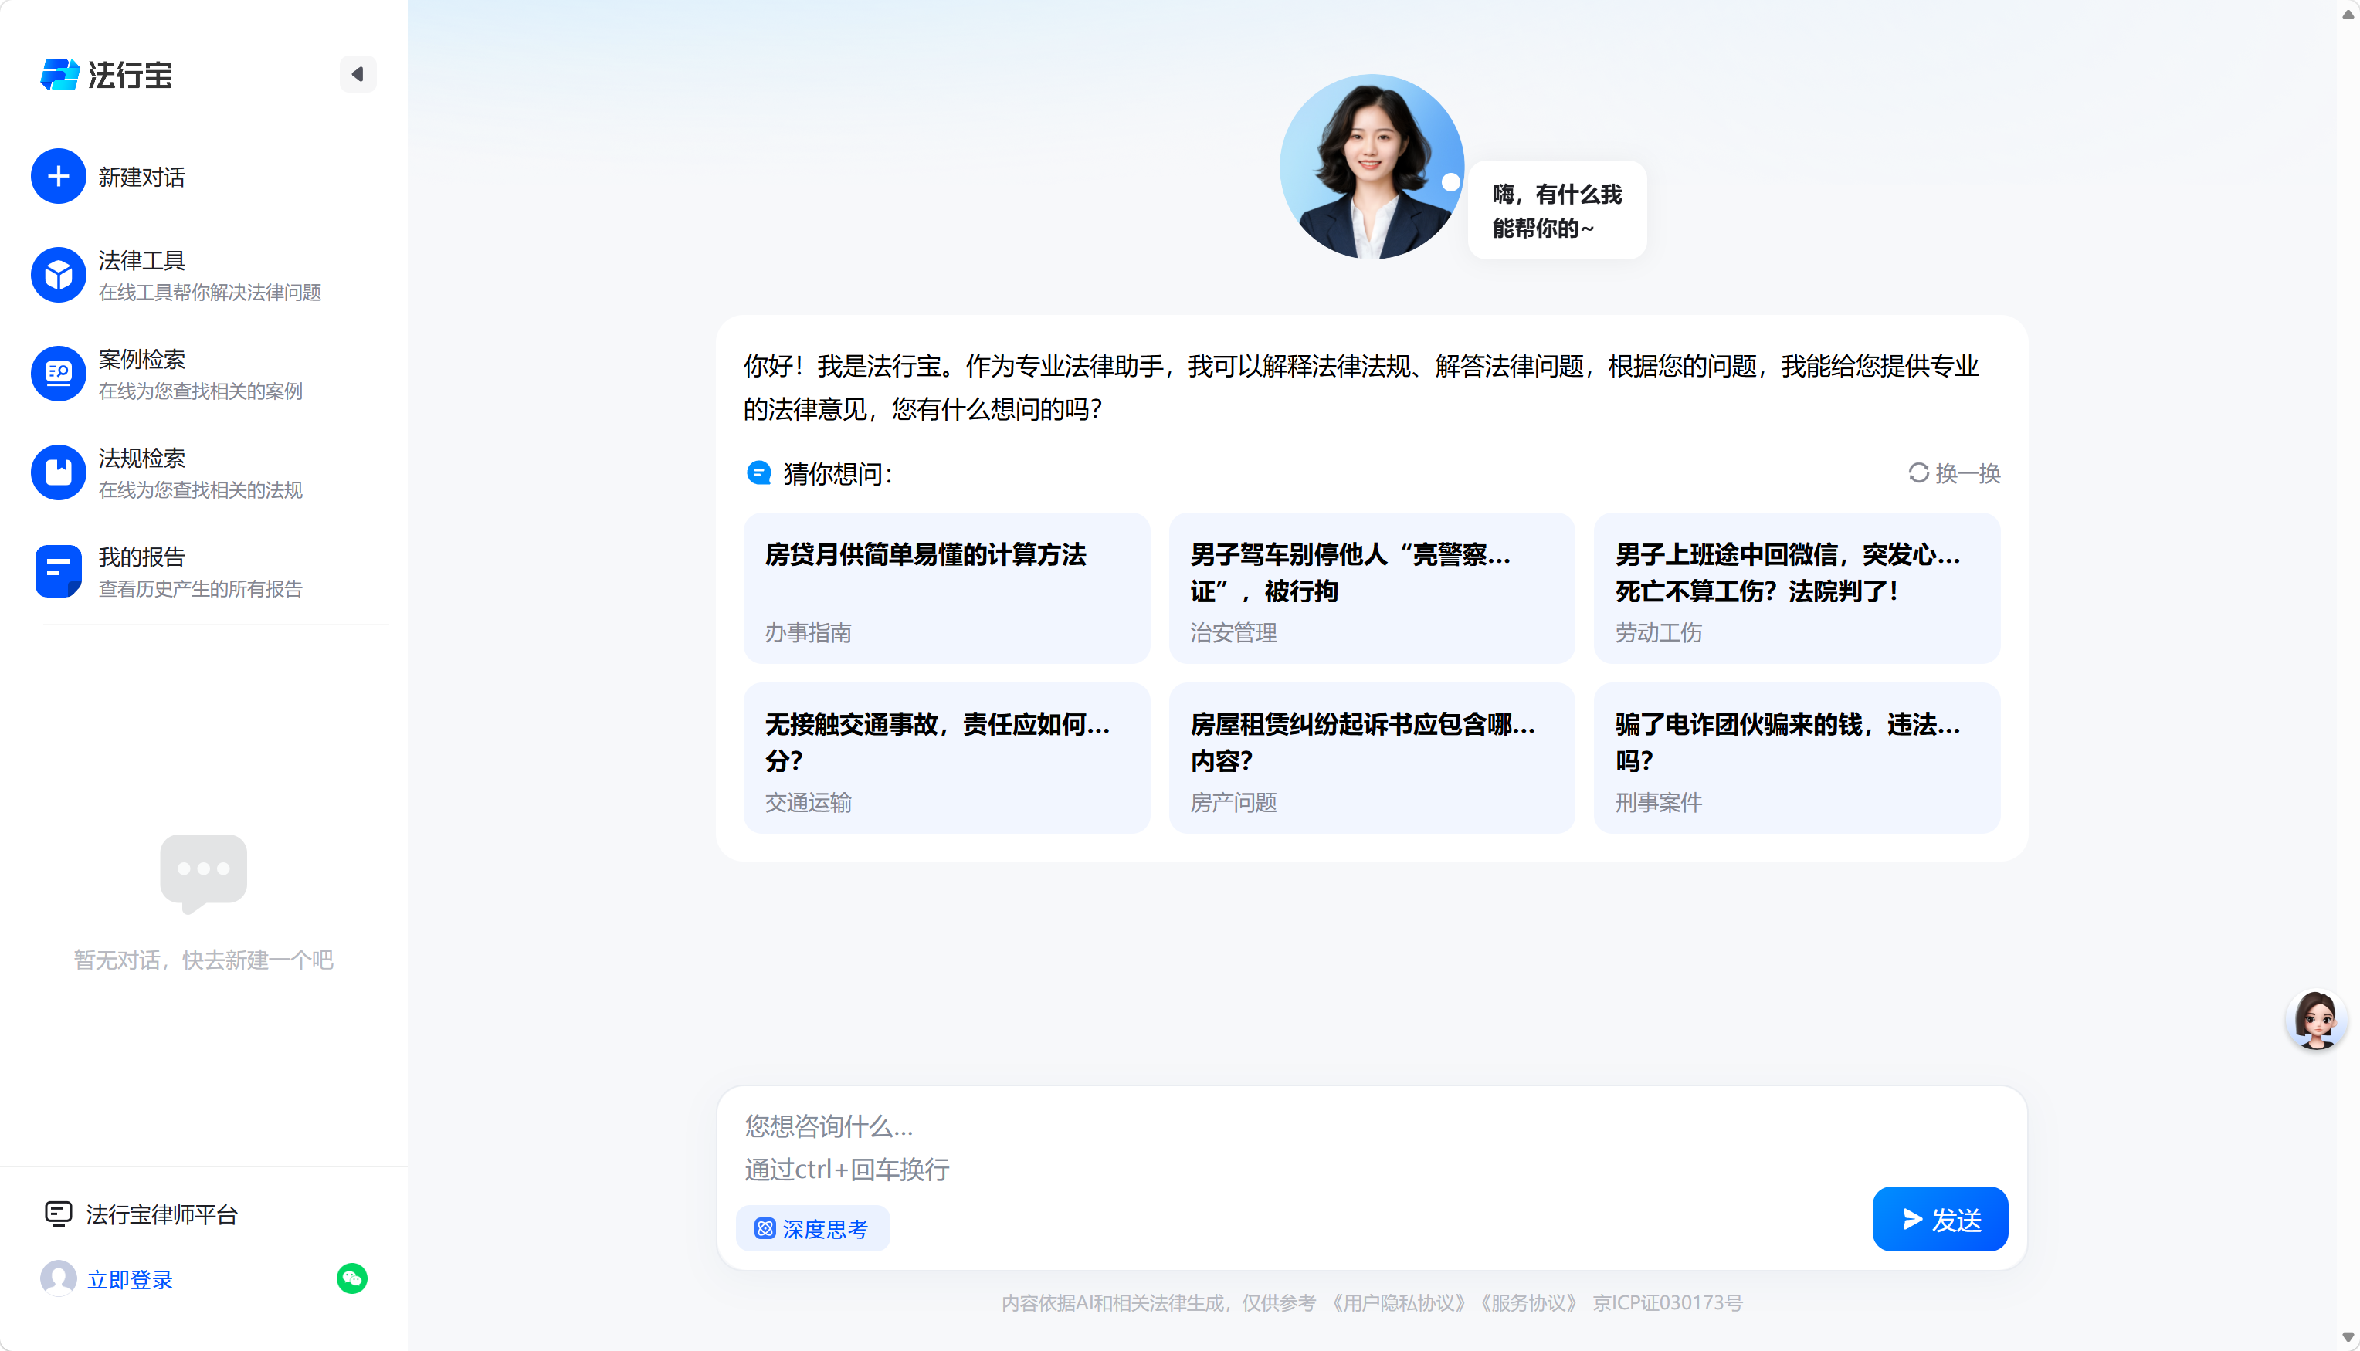Screen dimensions: 2360x1351
Task: Click the scrollbar up arrow
Action: (2348, 13)
